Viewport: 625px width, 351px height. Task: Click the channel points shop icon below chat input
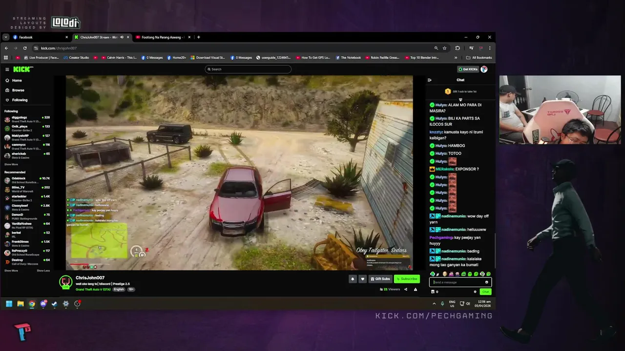(x=433, y=292)
